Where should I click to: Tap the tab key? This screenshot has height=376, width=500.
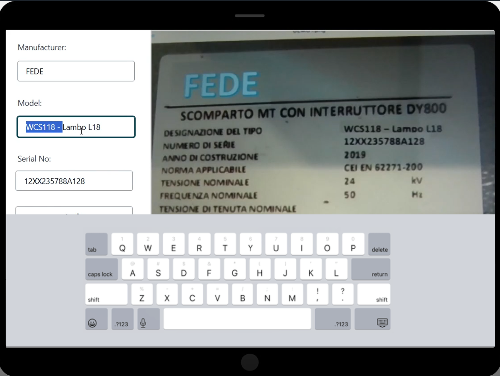click(96, 244)
